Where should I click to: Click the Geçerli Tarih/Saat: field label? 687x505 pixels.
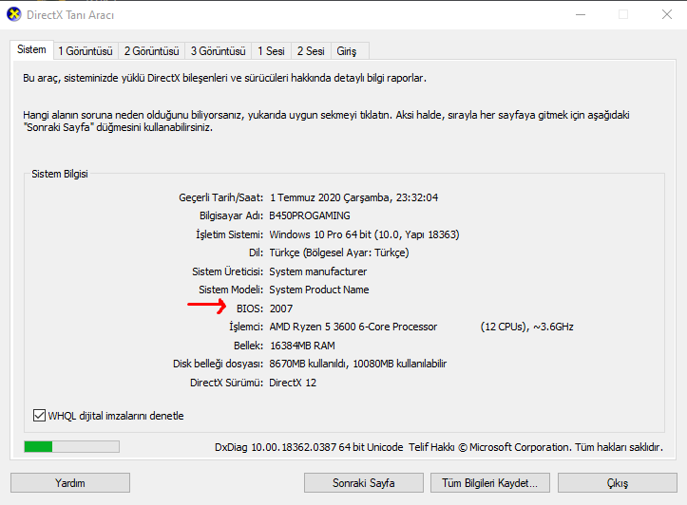(x=220, y=197)
